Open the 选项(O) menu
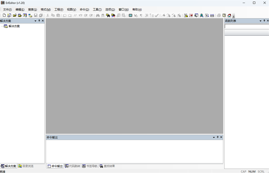 (110, 10)
